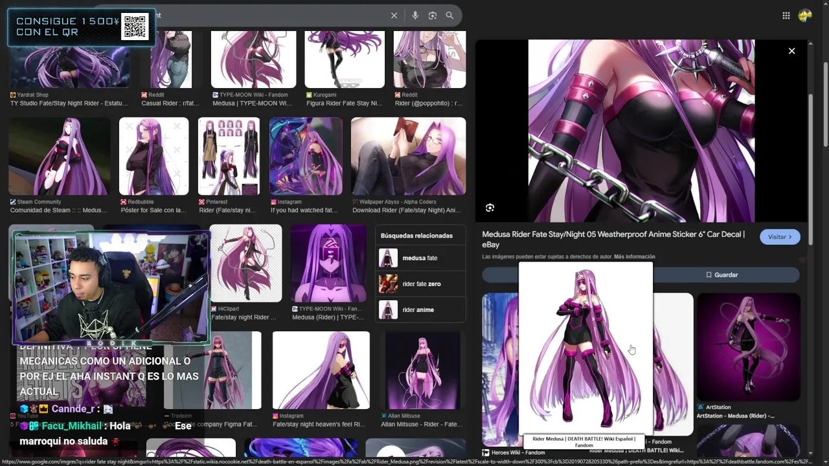
Task: Select related search 'rider anime'
Action: 420,310
